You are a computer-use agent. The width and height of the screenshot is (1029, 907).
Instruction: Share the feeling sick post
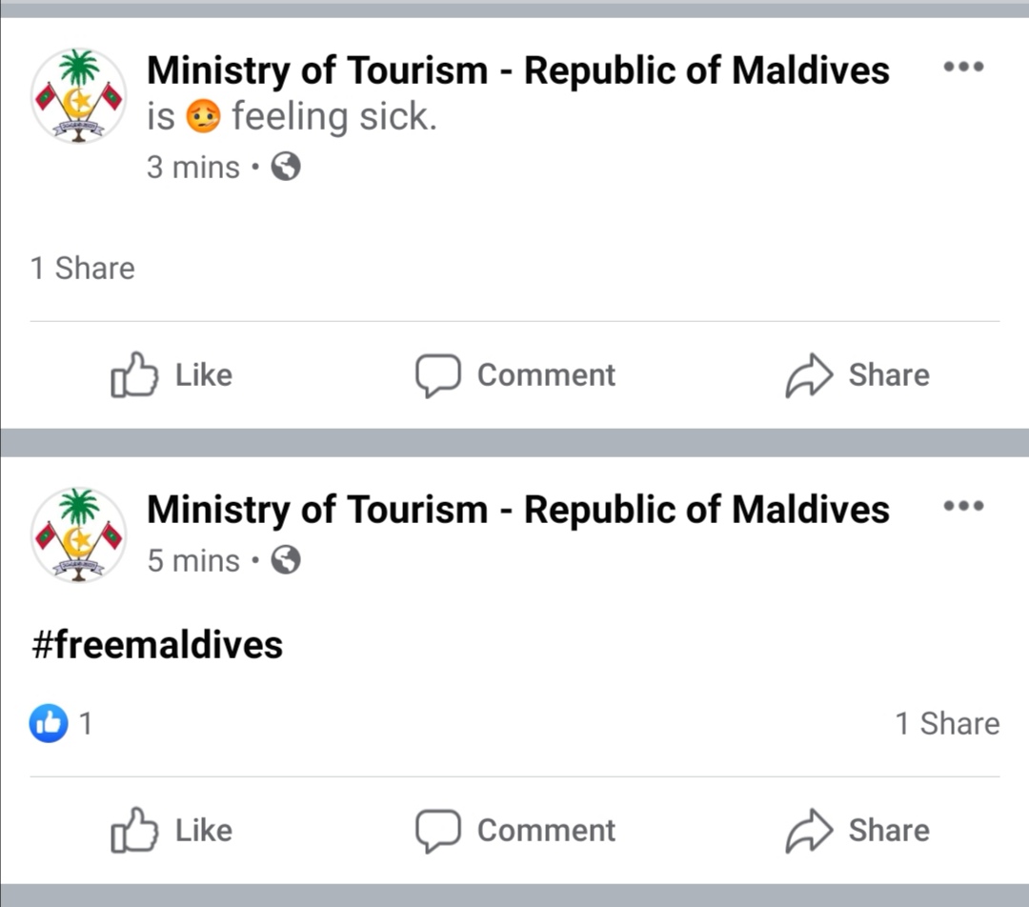coord(857,375)
